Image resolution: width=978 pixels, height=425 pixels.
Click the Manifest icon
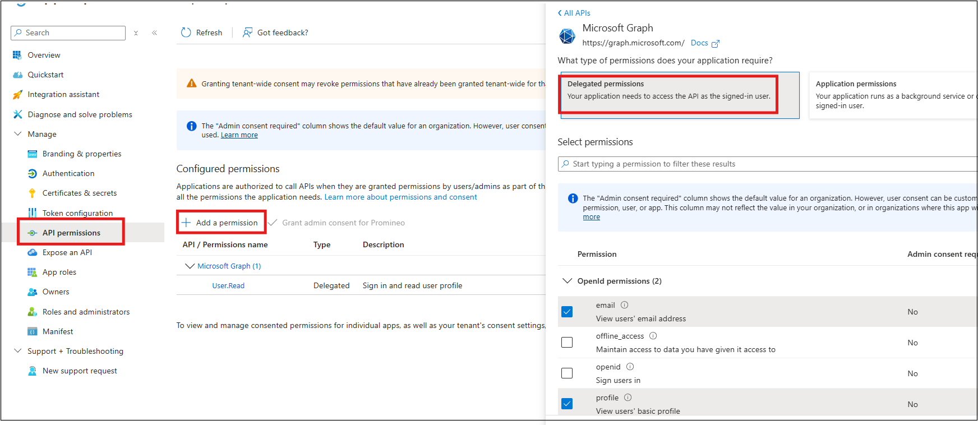pyautogui.click(x=33, y=331)
